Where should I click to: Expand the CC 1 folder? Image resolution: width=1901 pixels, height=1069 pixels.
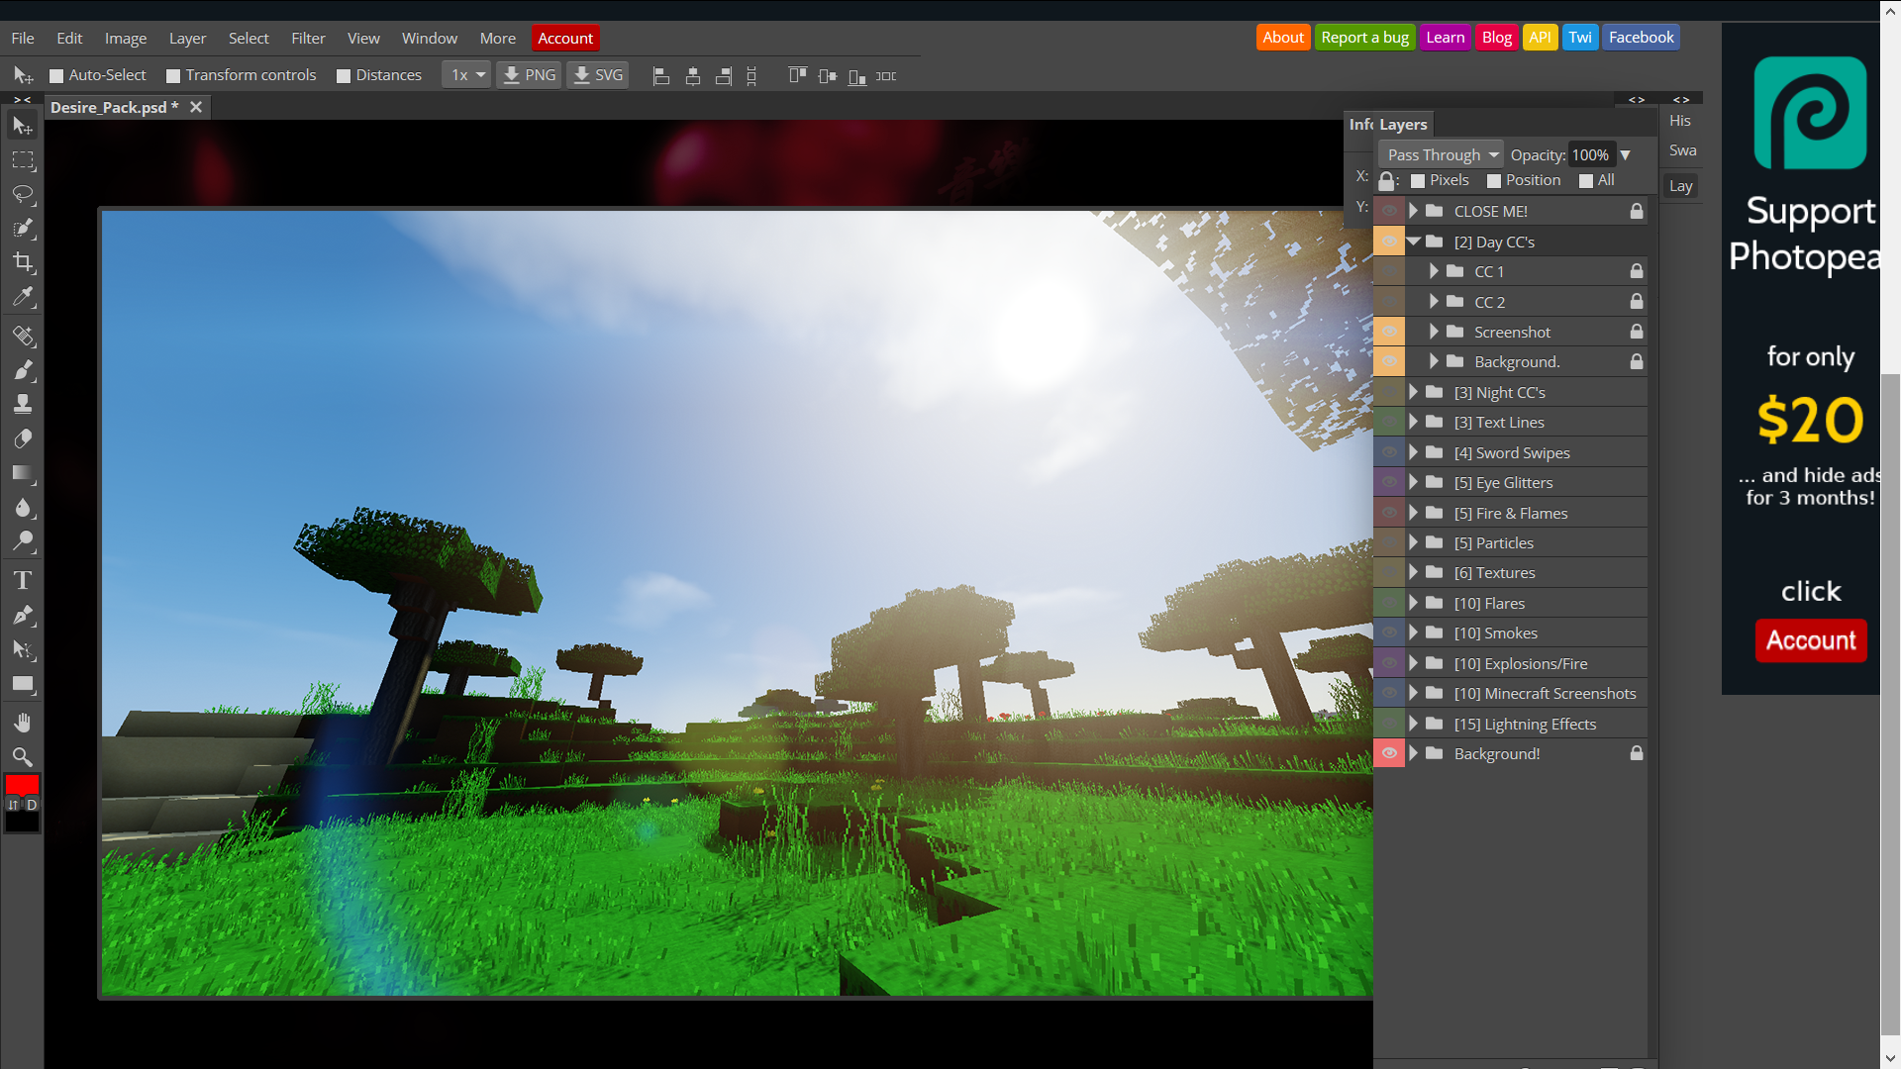point(1434,271)
